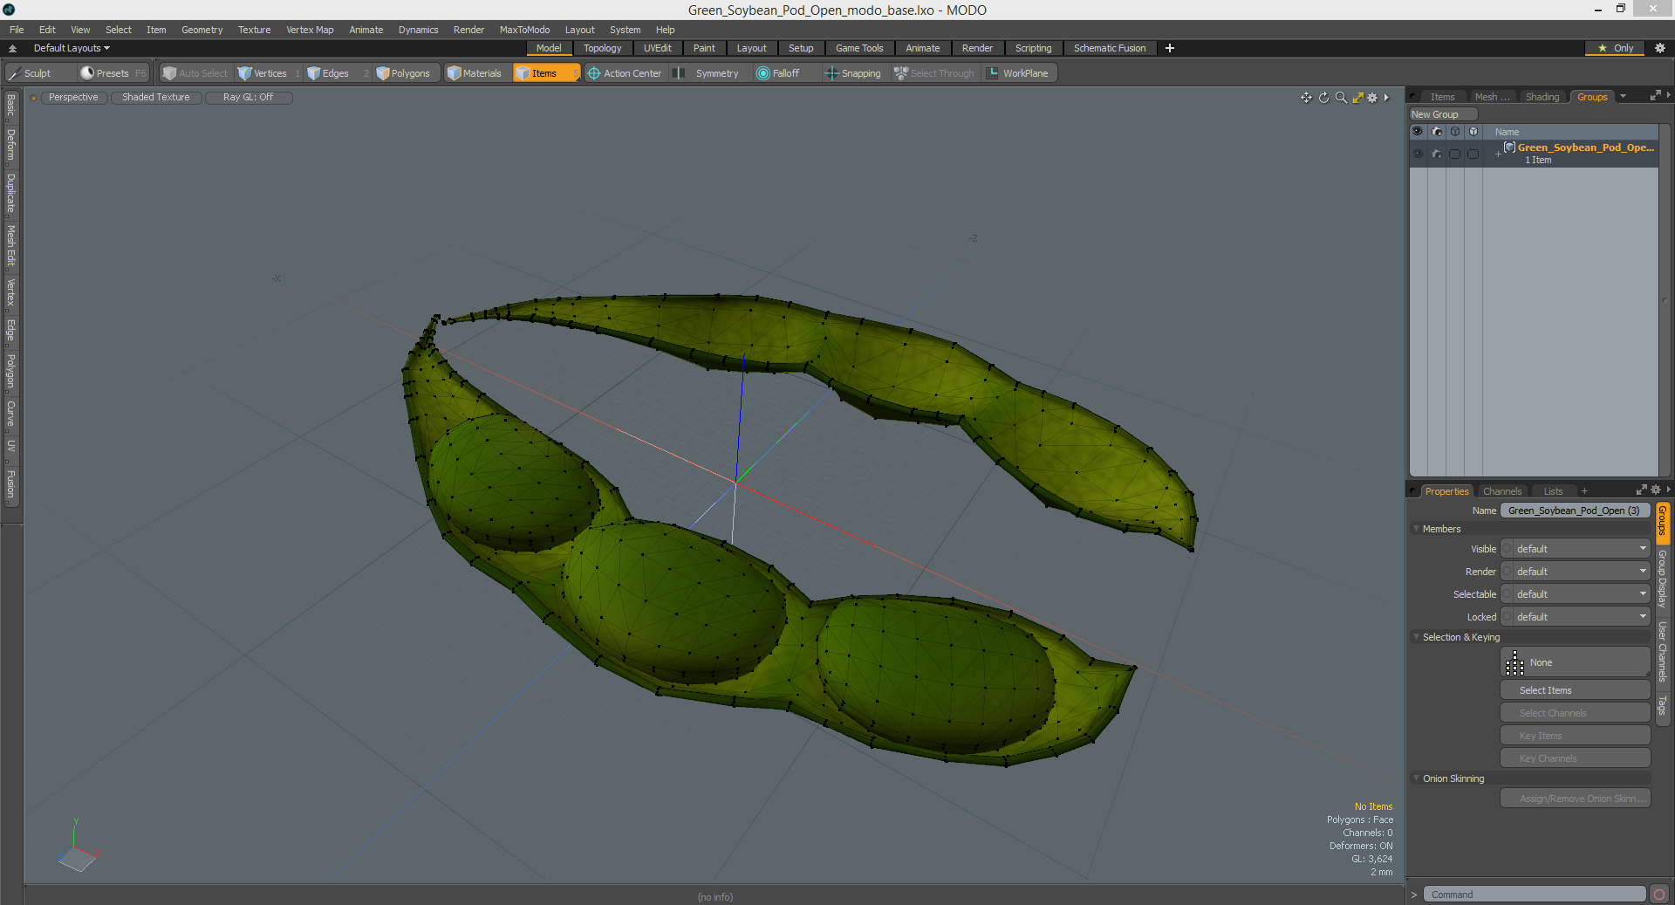The width and height of the screenshot is (1675, 905).
Task: Click the Select Items button
Action: click(1576, 690)
